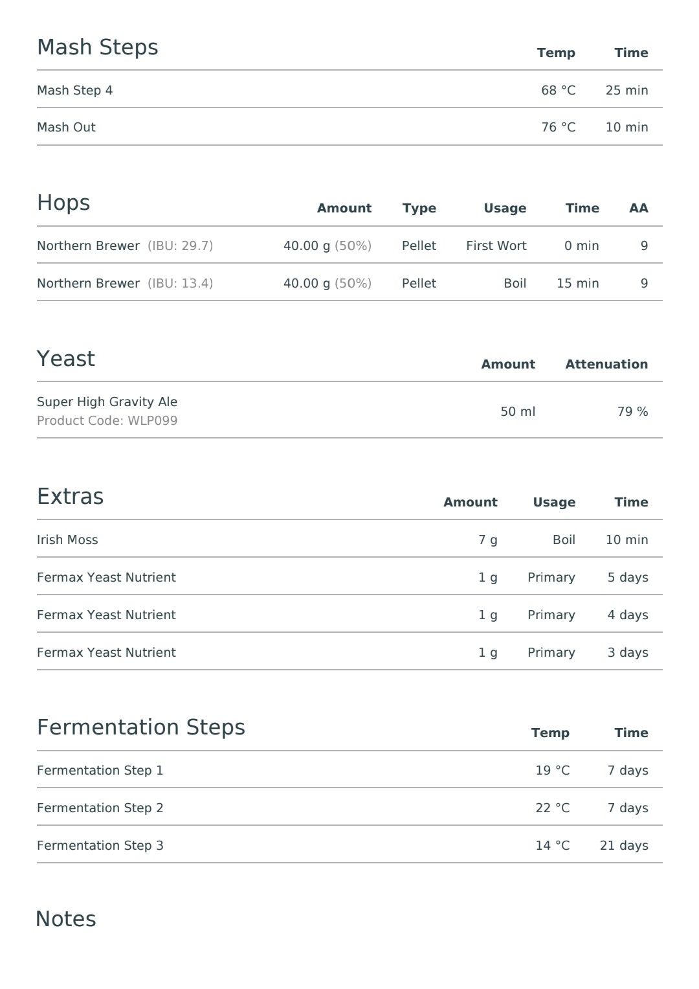Select the First Wort Northern Brewer hop
Viewport: 699px width, 989px height.
click(x=349, y=245)
